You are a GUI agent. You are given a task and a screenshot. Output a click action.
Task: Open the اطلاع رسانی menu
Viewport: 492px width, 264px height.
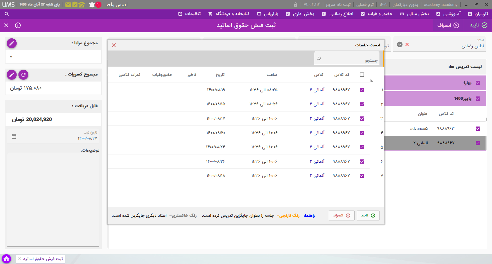[x=338, y=14]
